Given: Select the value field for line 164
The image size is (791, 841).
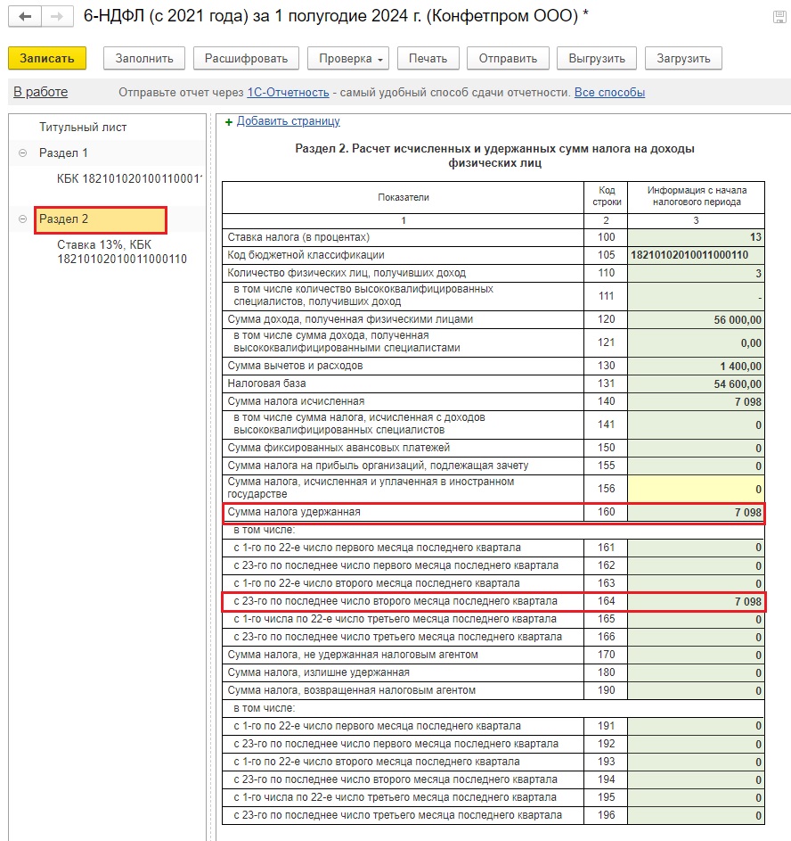Looking at the screenshot, I should [x=696, y=602].
